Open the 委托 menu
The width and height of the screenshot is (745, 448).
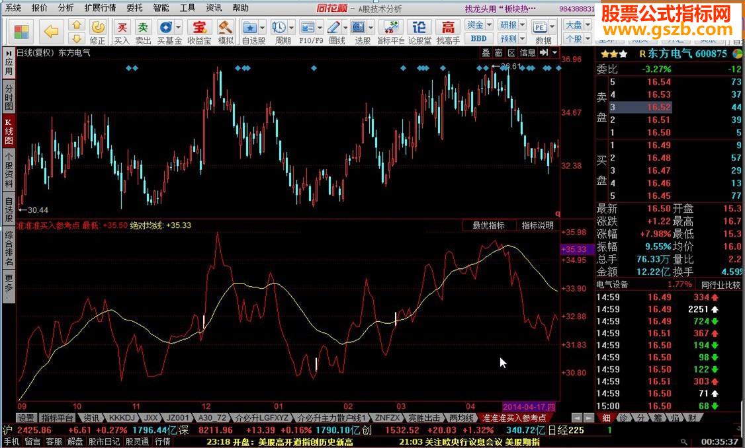(134, 7)
